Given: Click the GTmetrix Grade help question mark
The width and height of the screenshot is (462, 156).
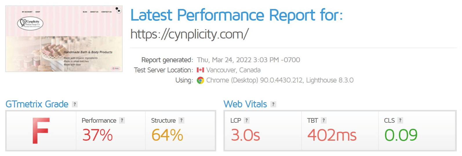Looking at the screenshot, I should [x=75, y=104].
